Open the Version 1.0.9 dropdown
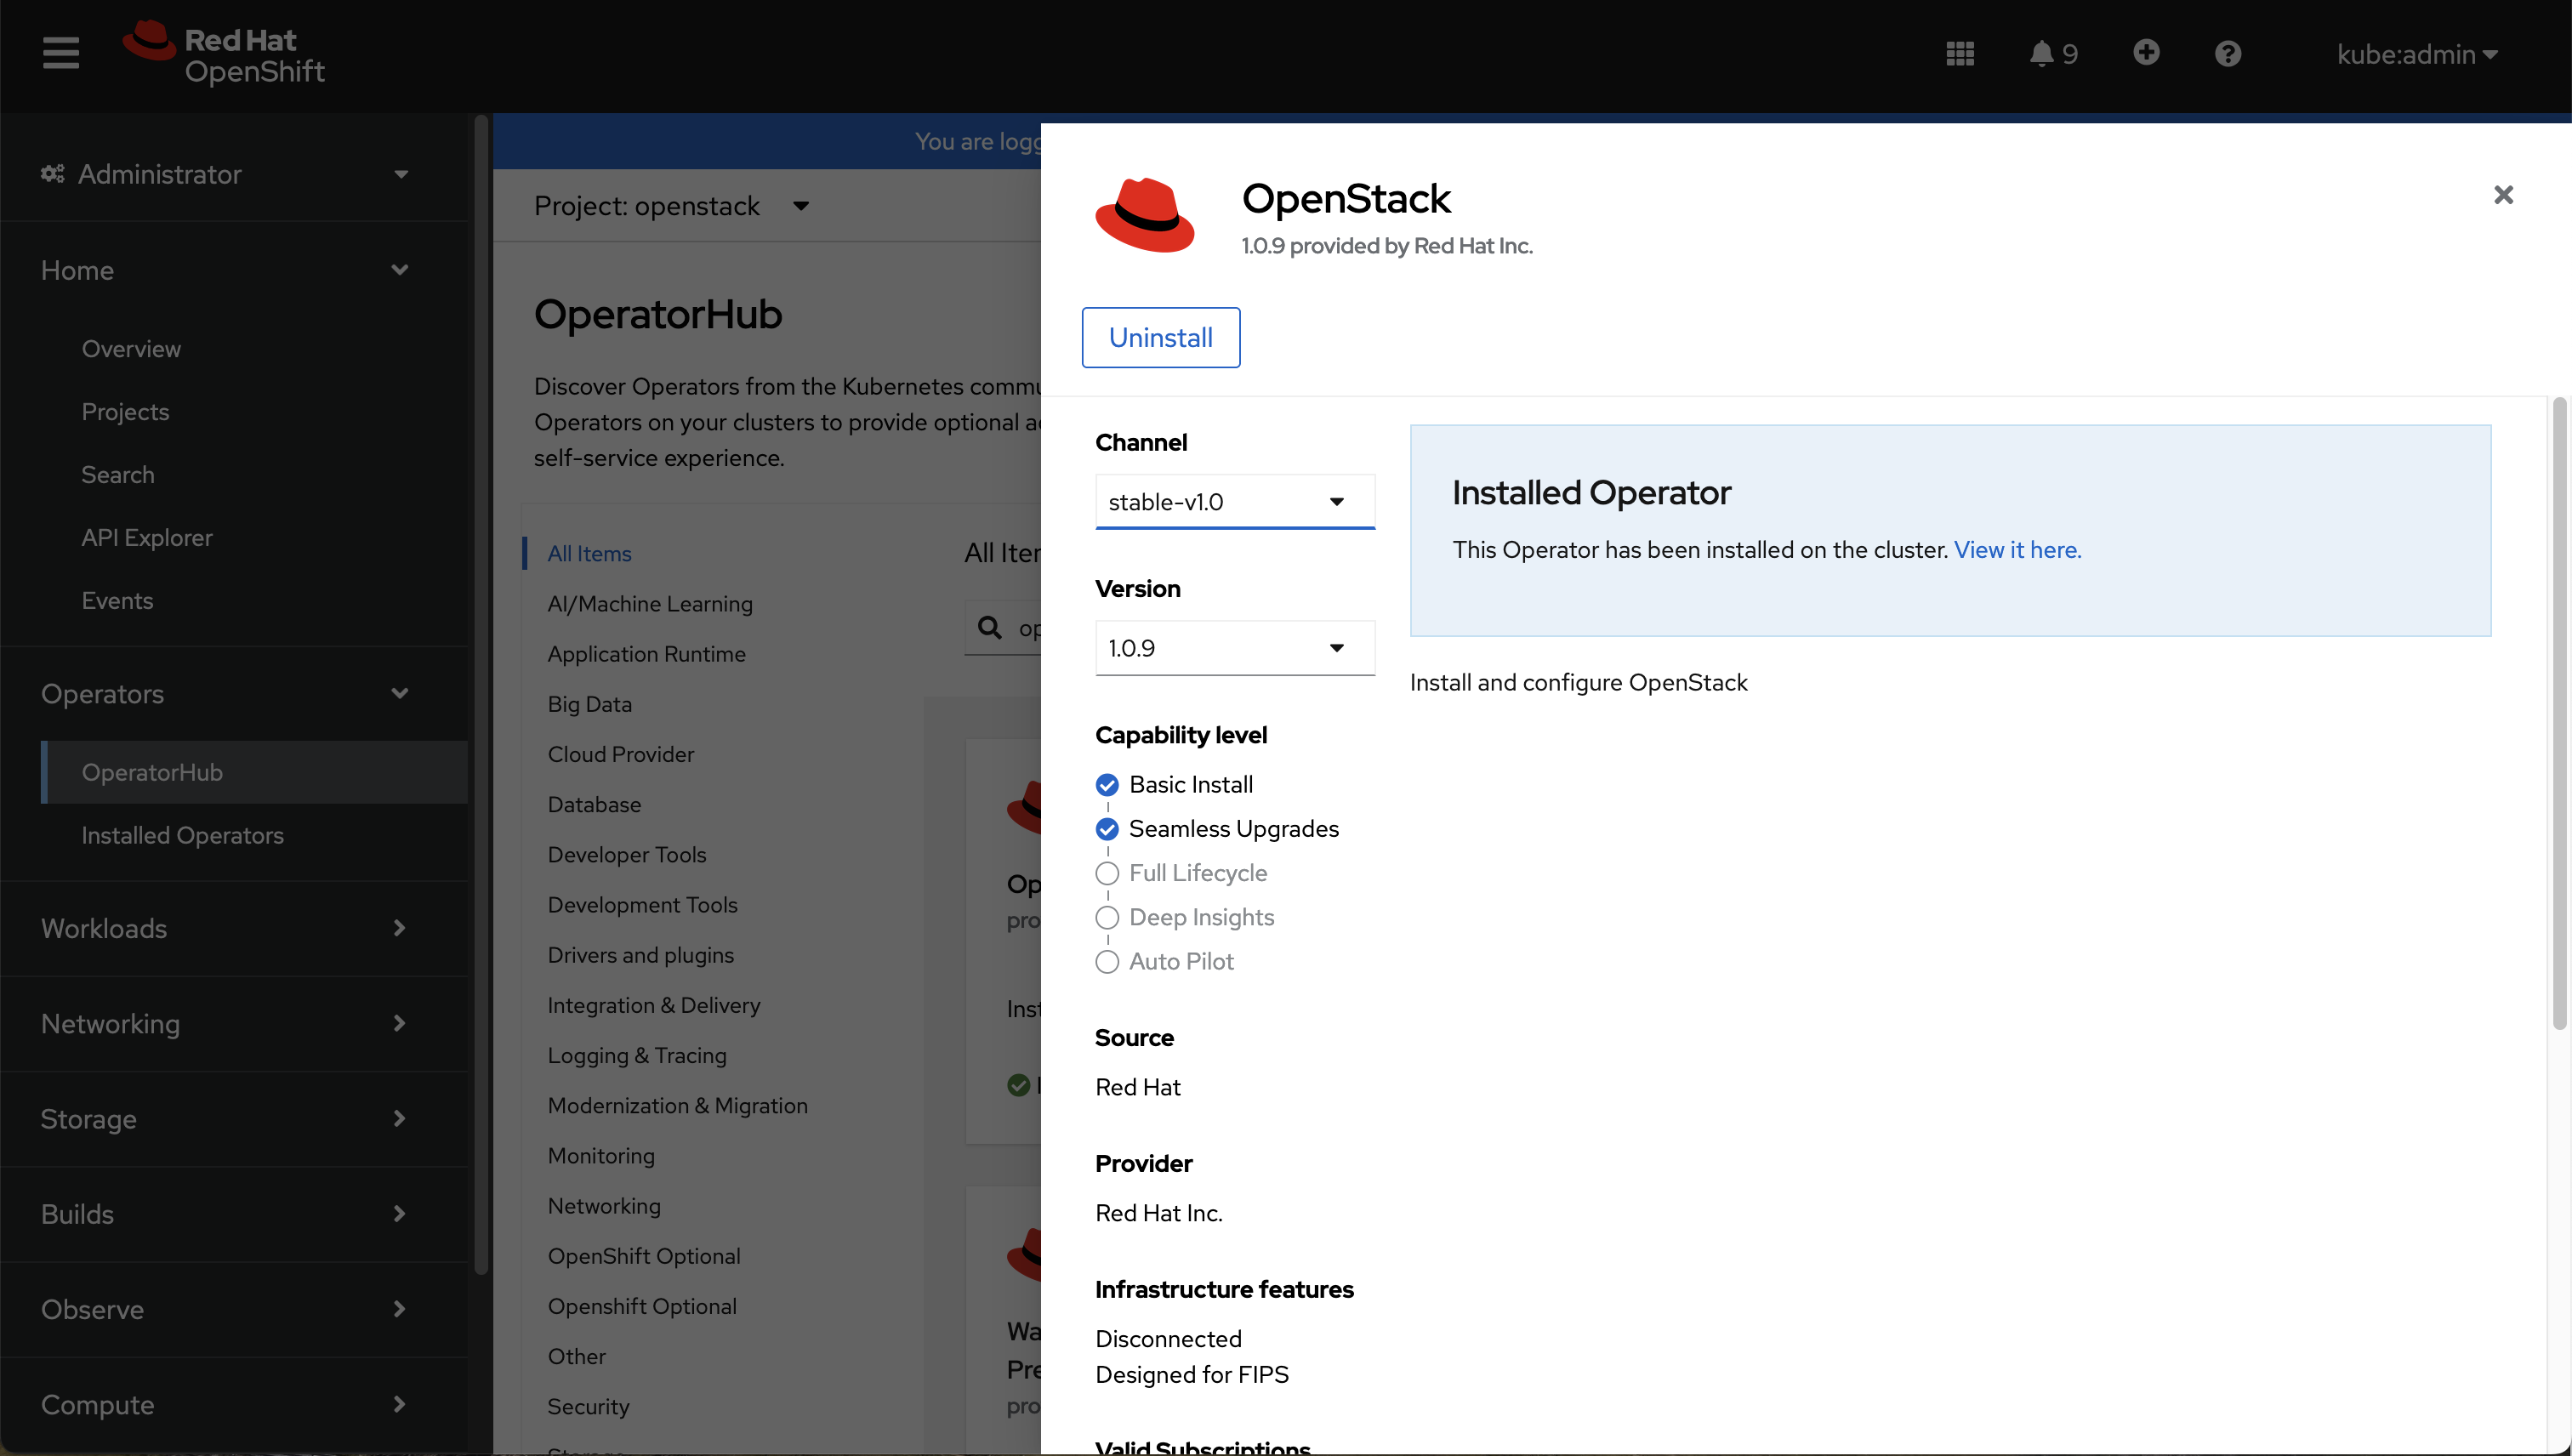Screen dimensions: 2572x1456 (1234, 648)
